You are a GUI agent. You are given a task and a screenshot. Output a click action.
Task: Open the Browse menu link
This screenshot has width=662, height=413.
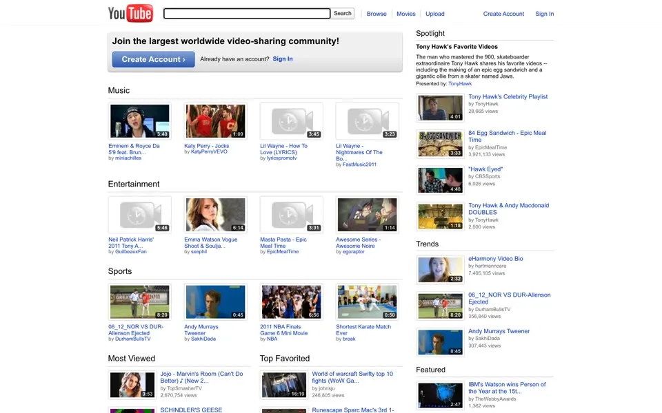[377, 14]
